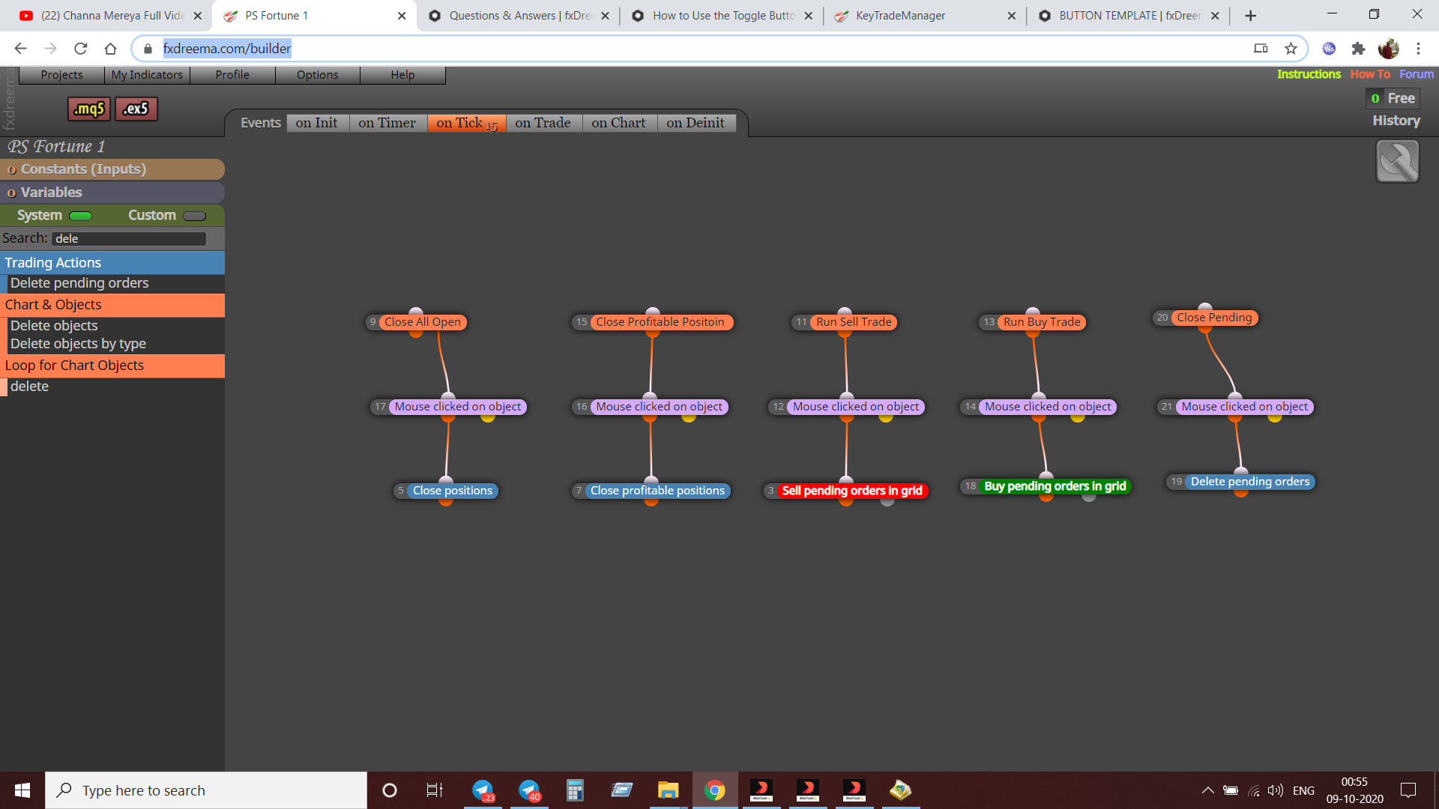Switch to the KeyTradeManager browser tab
Screen dimensions: 1439x809
(x=924, y=16)
